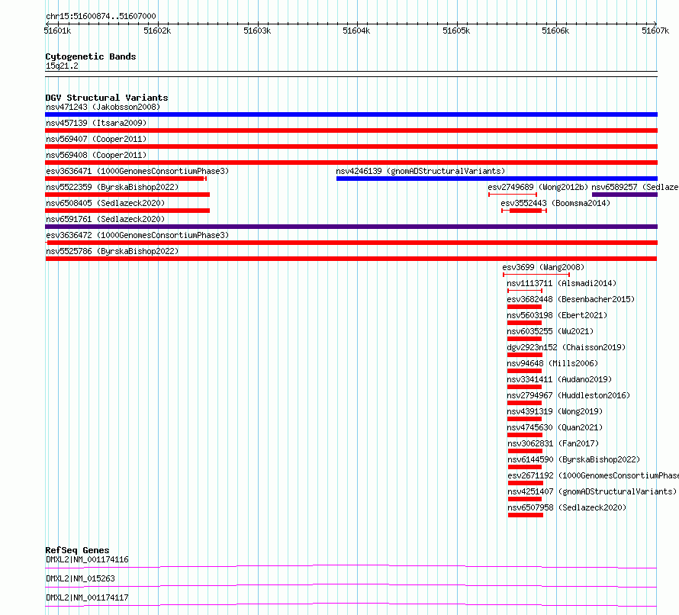Viewport: 679px width, 615px height.
Task: Select the dgv2923n152 (Chaisson2019) label
Action: tap(566, 347)
